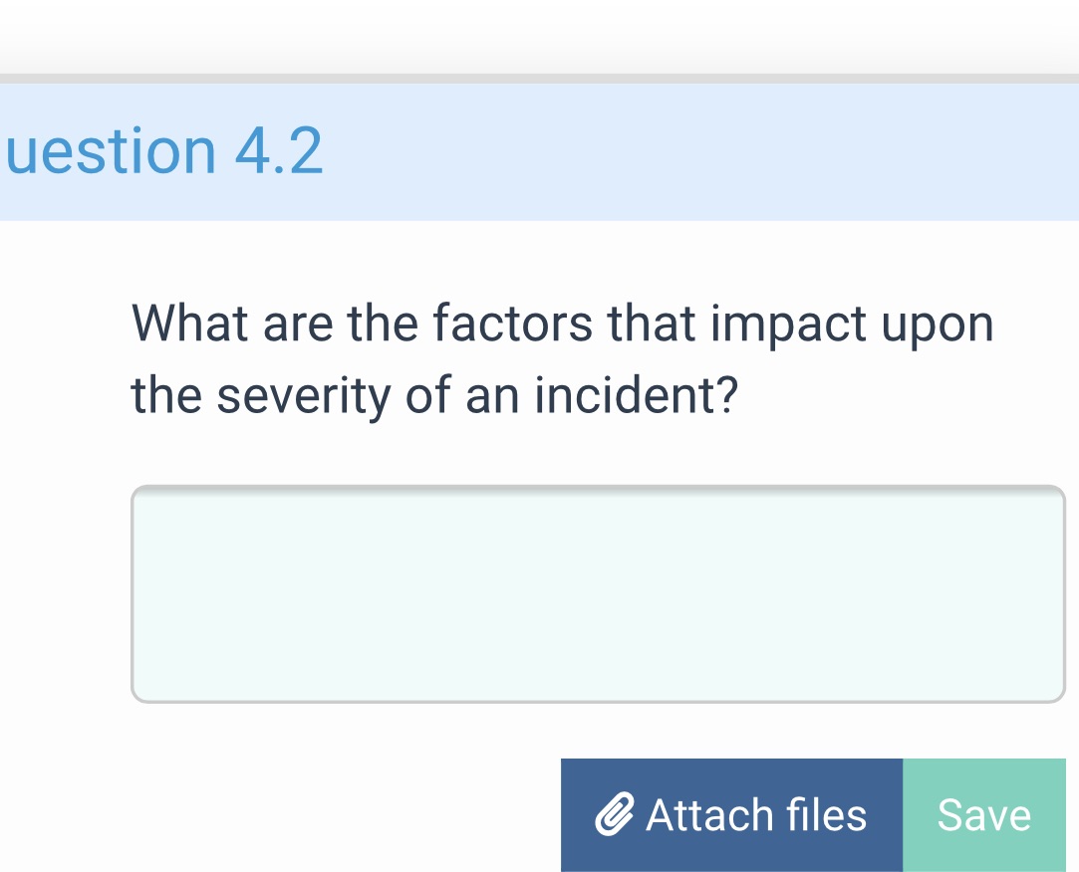This screenshot has width=1079, height=872.
Task: Click the Question 4.2 heading
Action: (x=159, y=151)
